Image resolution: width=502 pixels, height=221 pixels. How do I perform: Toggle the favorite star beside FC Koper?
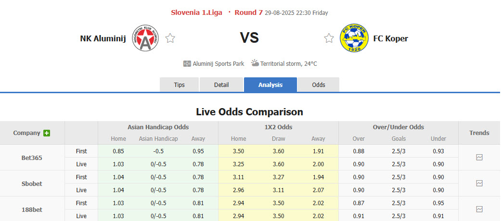[329, 38]
